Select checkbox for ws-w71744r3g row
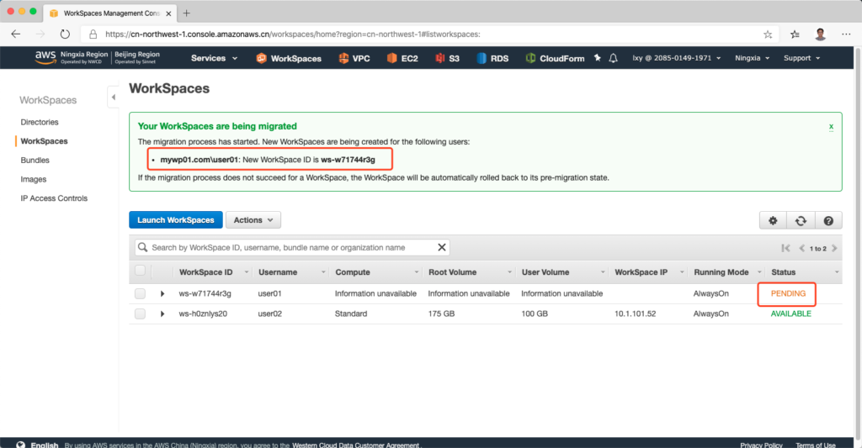Viewport: 862px width, 448px height. [140, 293]
